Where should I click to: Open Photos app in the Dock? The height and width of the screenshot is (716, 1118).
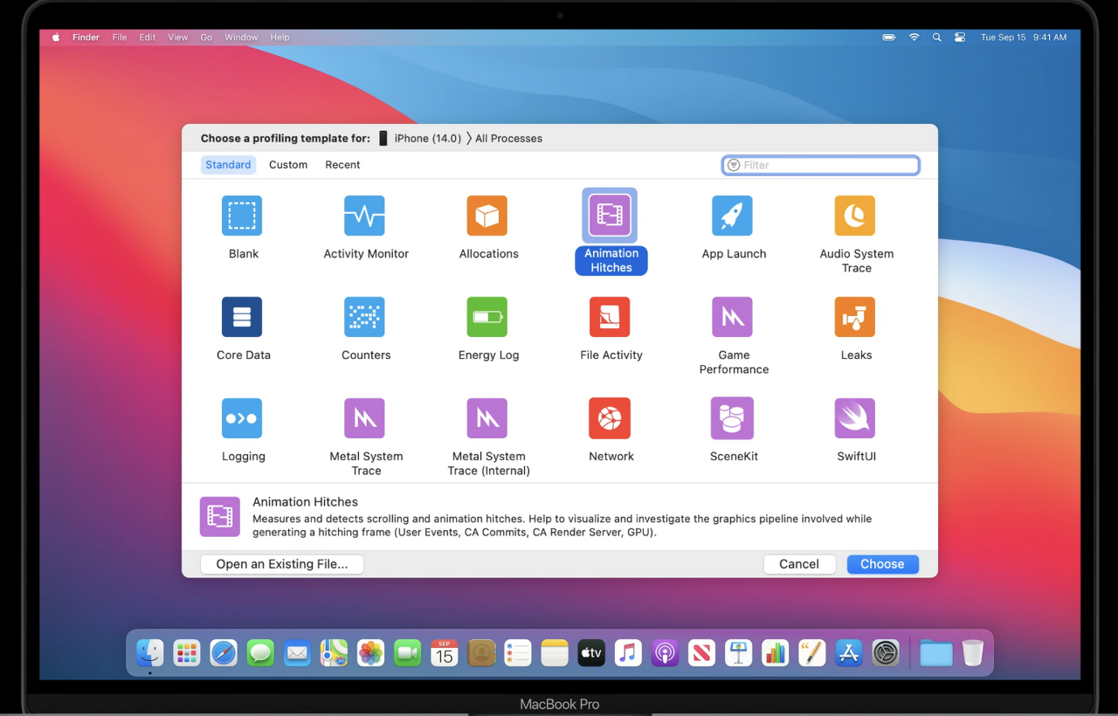point(370,652)
